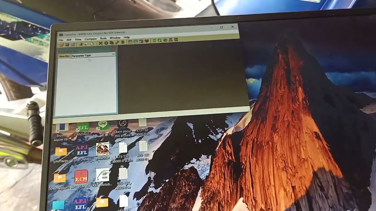
Task: Open the Tools menu
Action: 103,38
